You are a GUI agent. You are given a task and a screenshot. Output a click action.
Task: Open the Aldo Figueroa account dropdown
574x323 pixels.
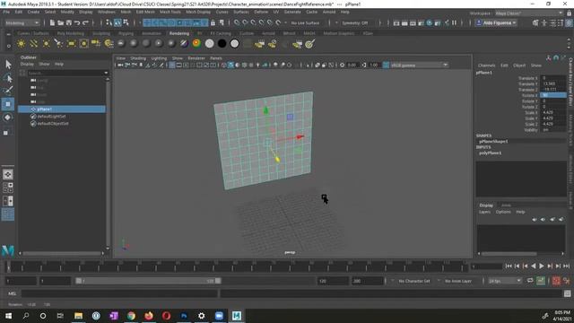[x=496, y=23]
